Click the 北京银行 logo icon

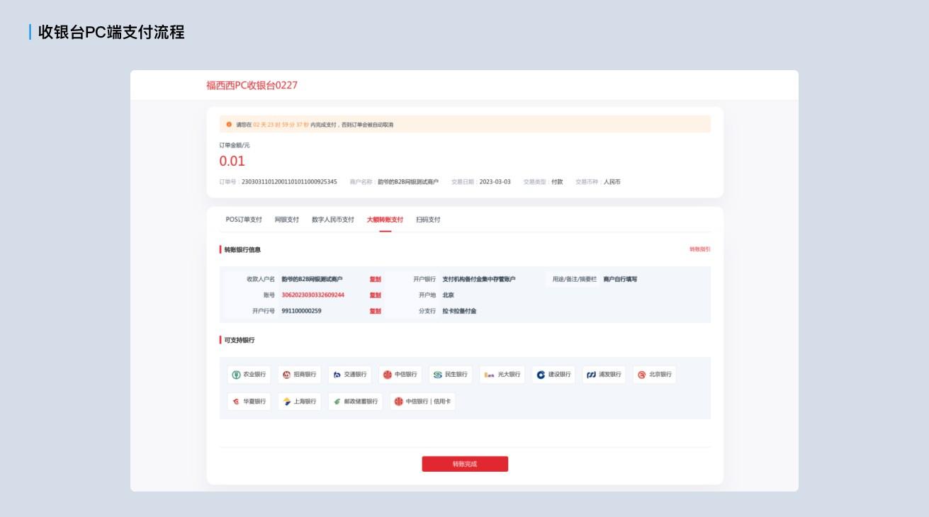tap(642, 375)
